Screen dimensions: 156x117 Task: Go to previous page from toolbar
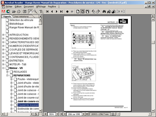tap(52, 12)
